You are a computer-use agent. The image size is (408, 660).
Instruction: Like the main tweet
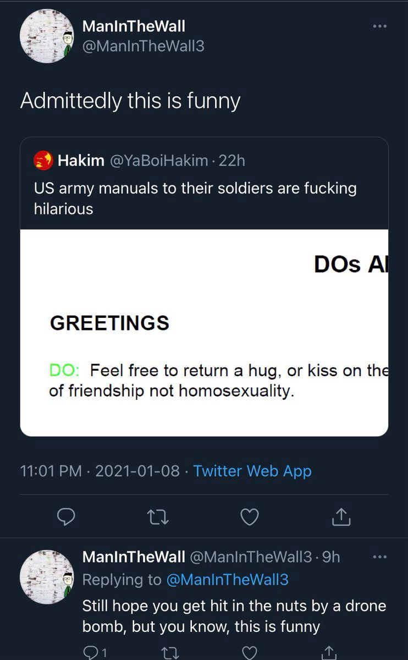coord(250,516)
